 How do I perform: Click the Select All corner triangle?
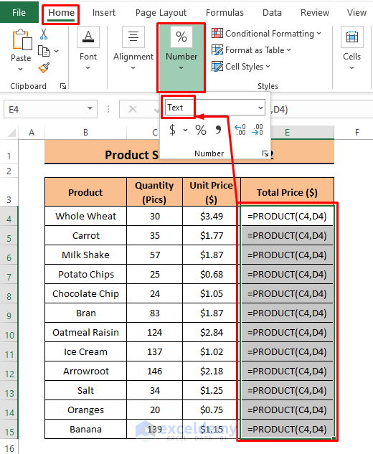11,133
